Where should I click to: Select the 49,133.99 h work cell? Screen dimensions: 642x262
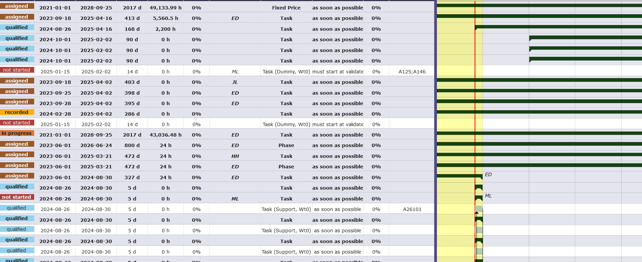pos(165,8)
